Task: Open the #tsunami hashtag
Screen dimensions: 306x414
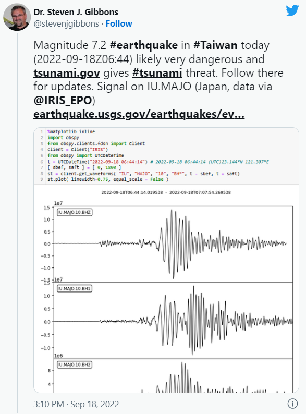Action: click(157, 73)
